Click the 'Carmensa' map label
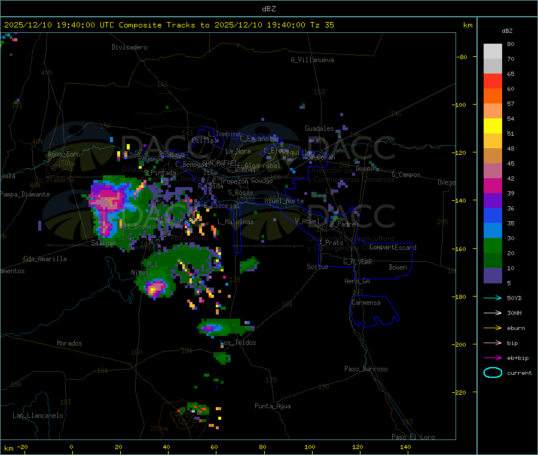 coord(366,303)
